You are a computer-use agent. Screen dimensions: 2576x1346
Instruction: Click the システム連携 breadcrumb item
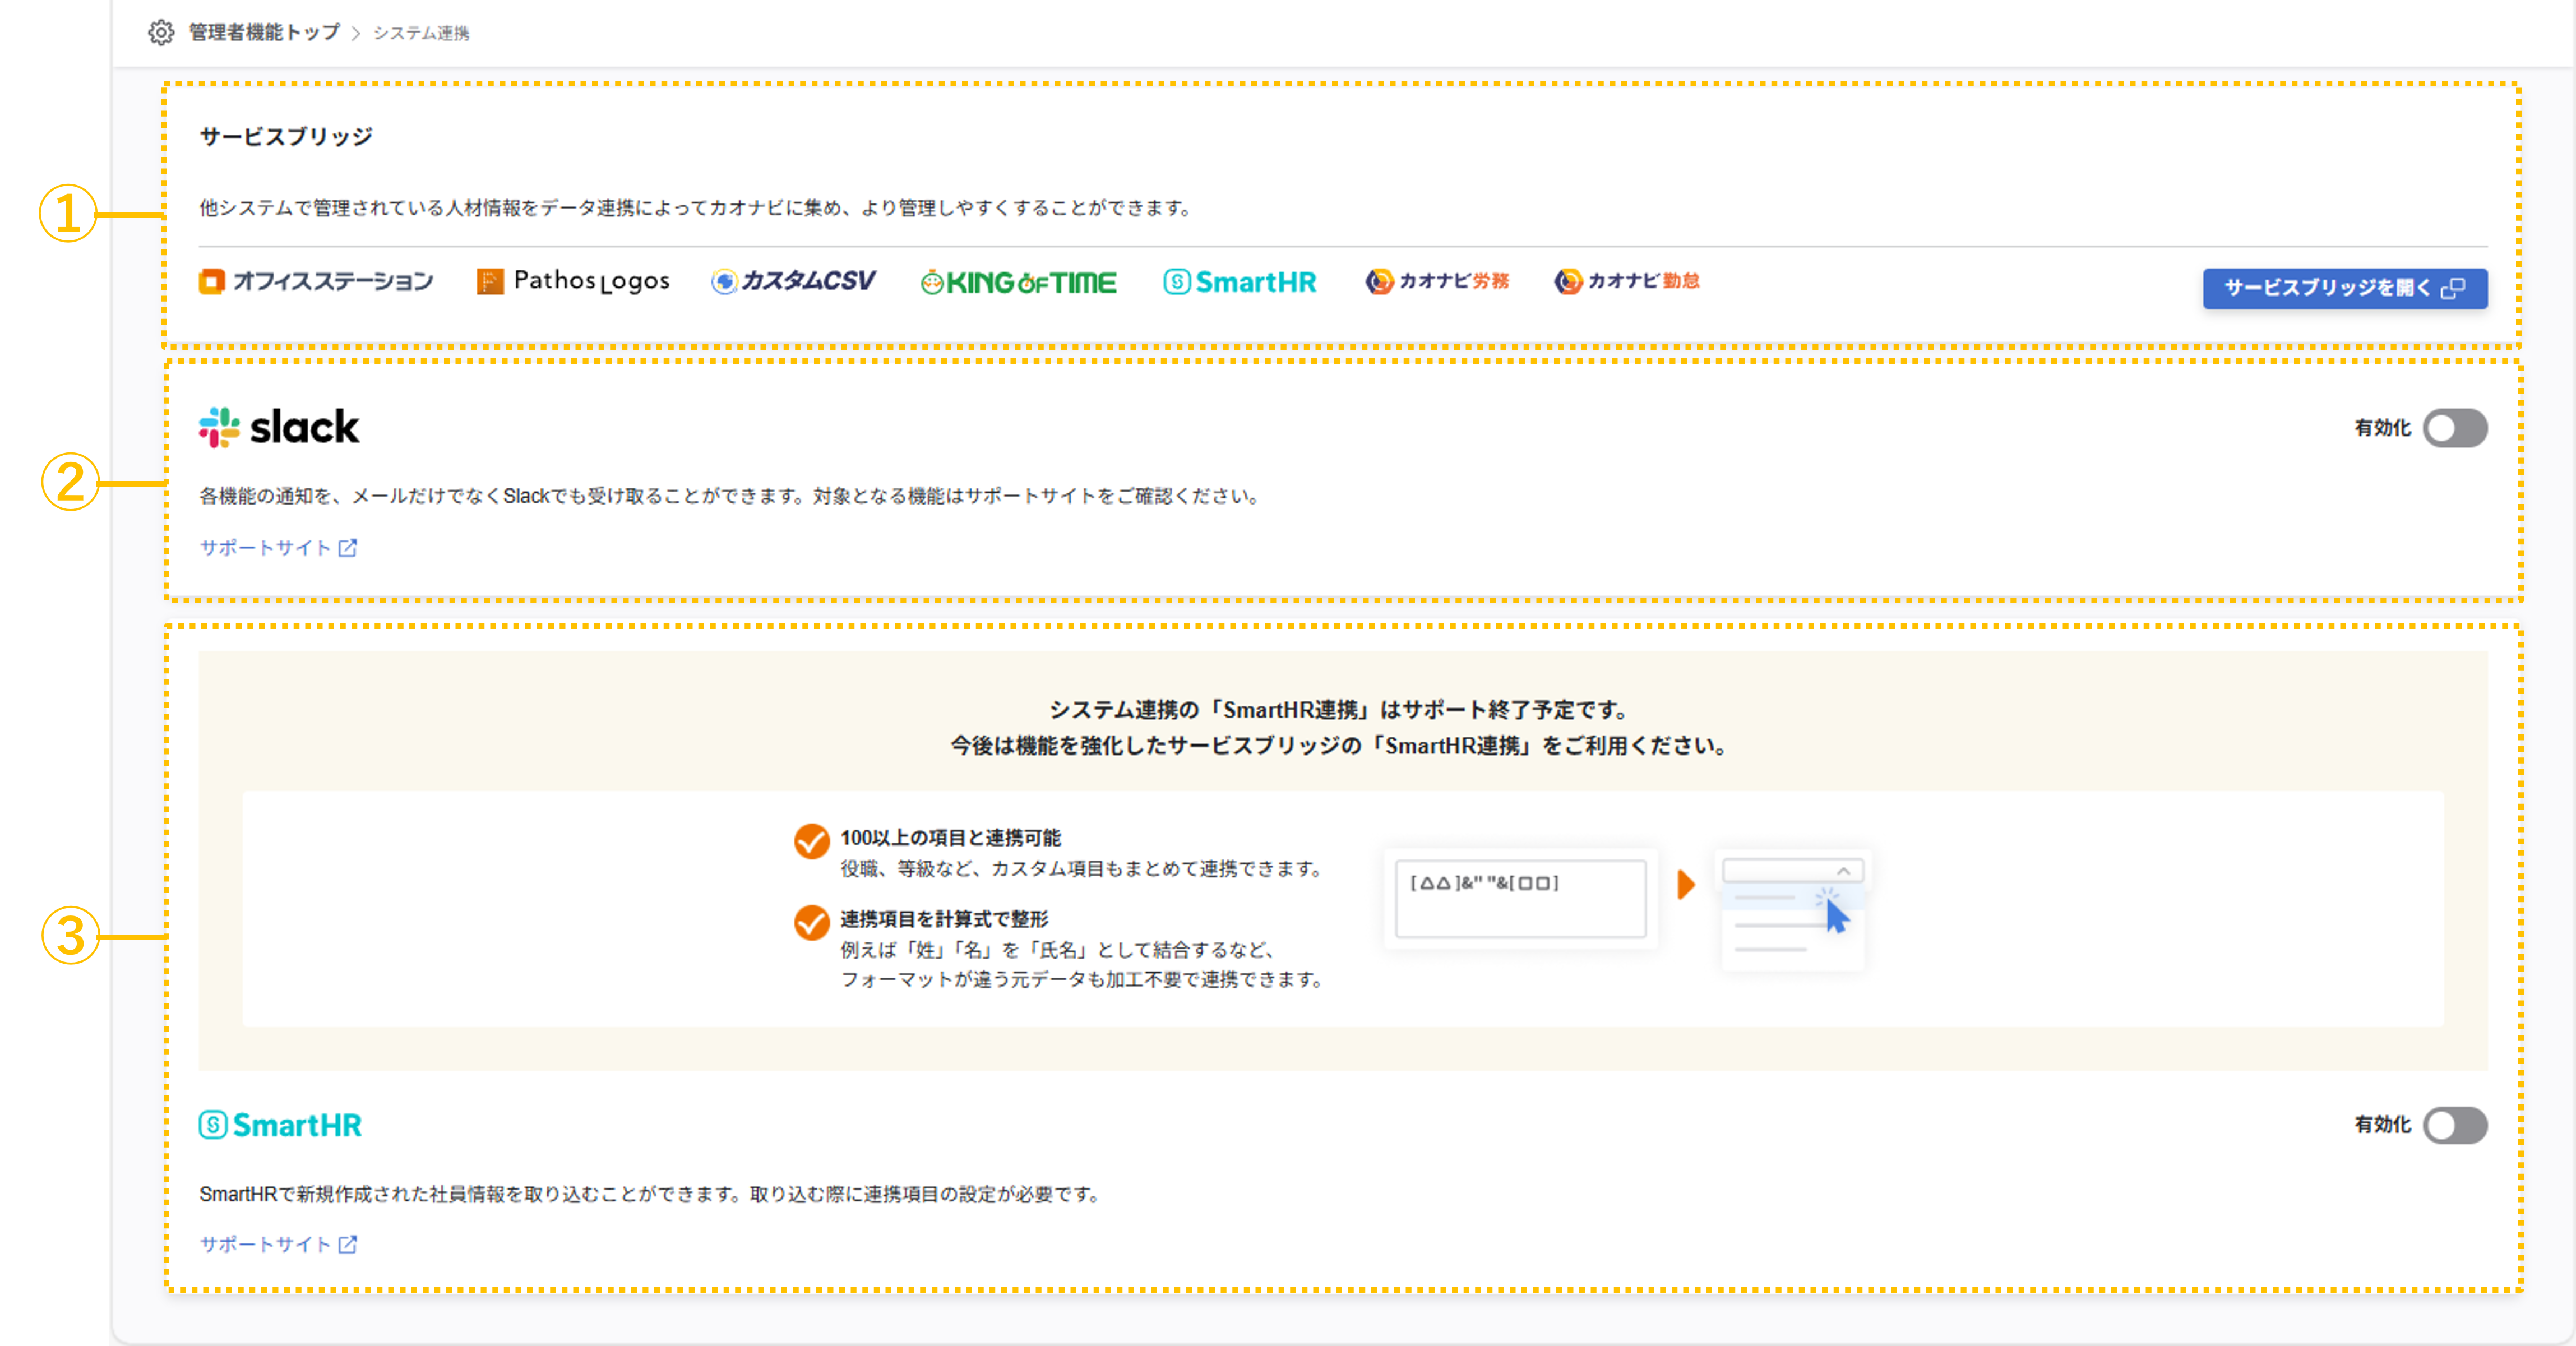[x=421, y=33]
